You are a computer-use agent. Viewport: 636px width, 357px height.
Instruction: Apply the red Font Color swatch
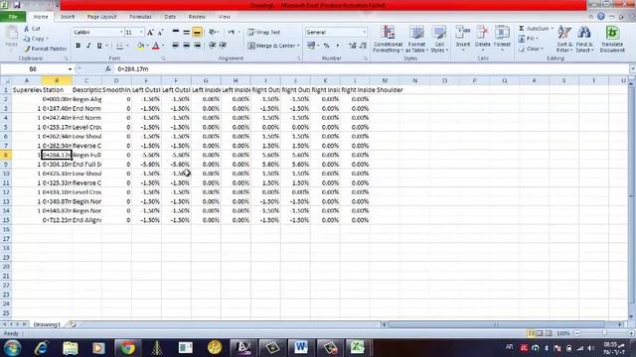[156, 46]
